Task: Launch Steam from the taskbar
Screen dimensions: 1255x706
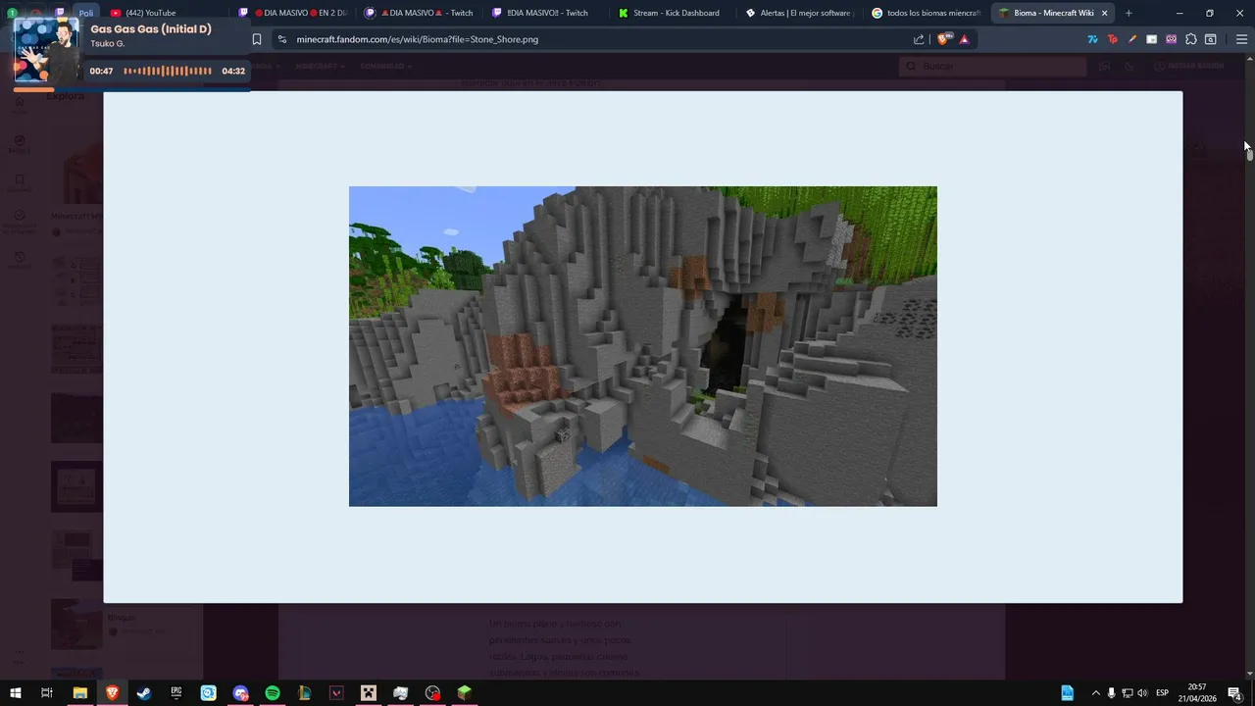Action: coord(144,693)
